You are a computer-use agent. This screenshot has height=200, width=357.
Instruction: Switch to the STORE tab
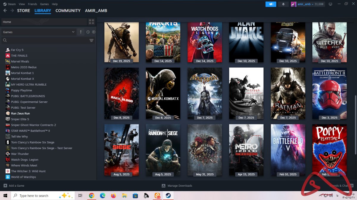coord(24,10)
